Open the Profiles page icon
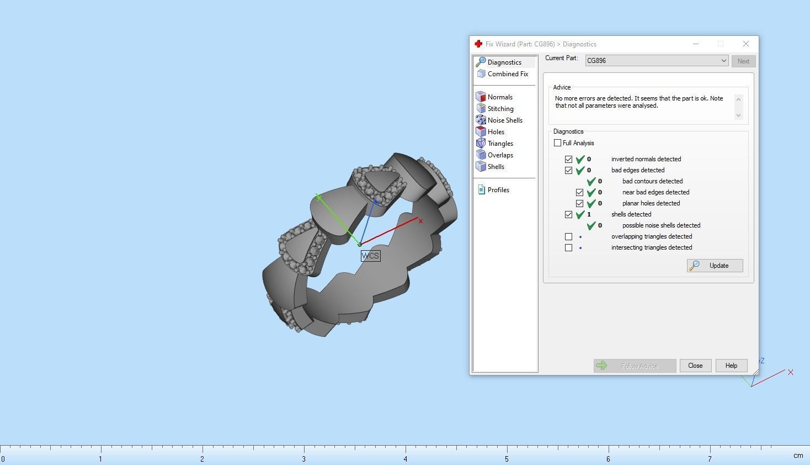 point(481,189)
